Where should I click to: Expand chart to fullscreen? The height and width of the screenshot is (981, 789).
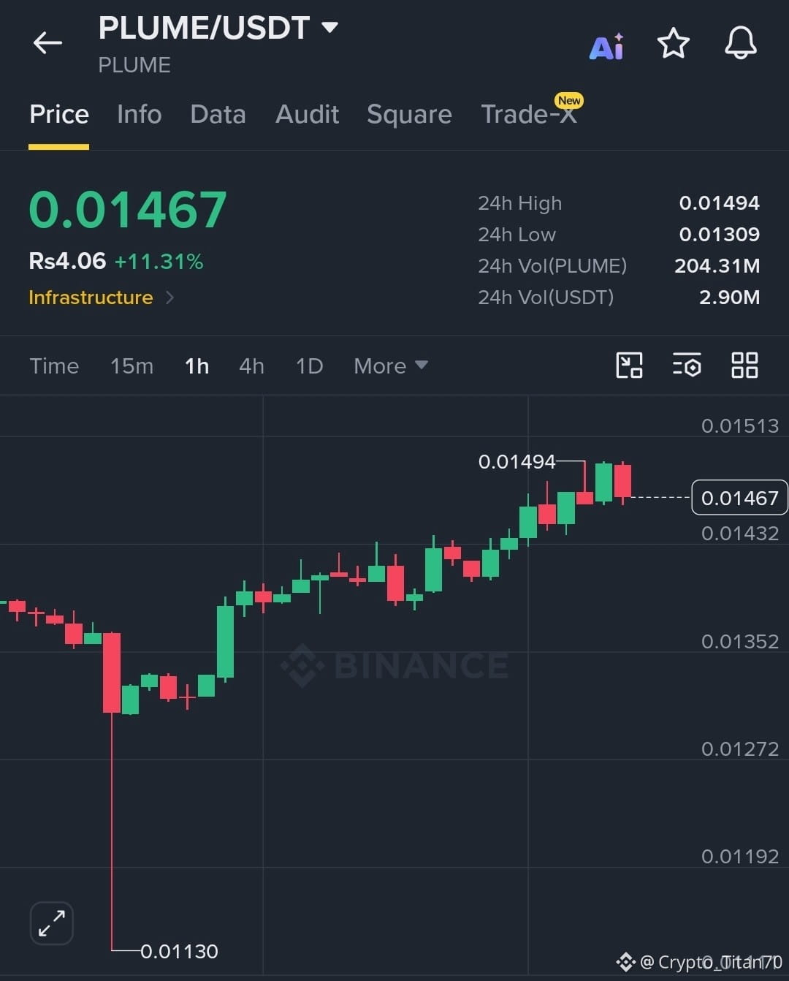pos(52,923)
